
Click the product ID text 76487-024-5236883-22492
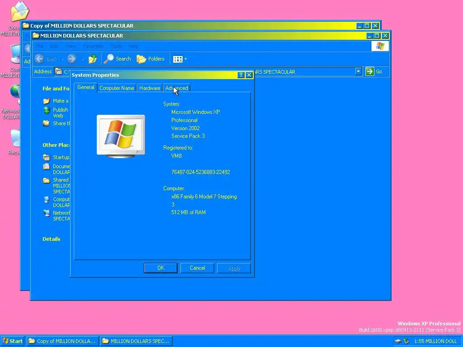(x=200, y=172)
